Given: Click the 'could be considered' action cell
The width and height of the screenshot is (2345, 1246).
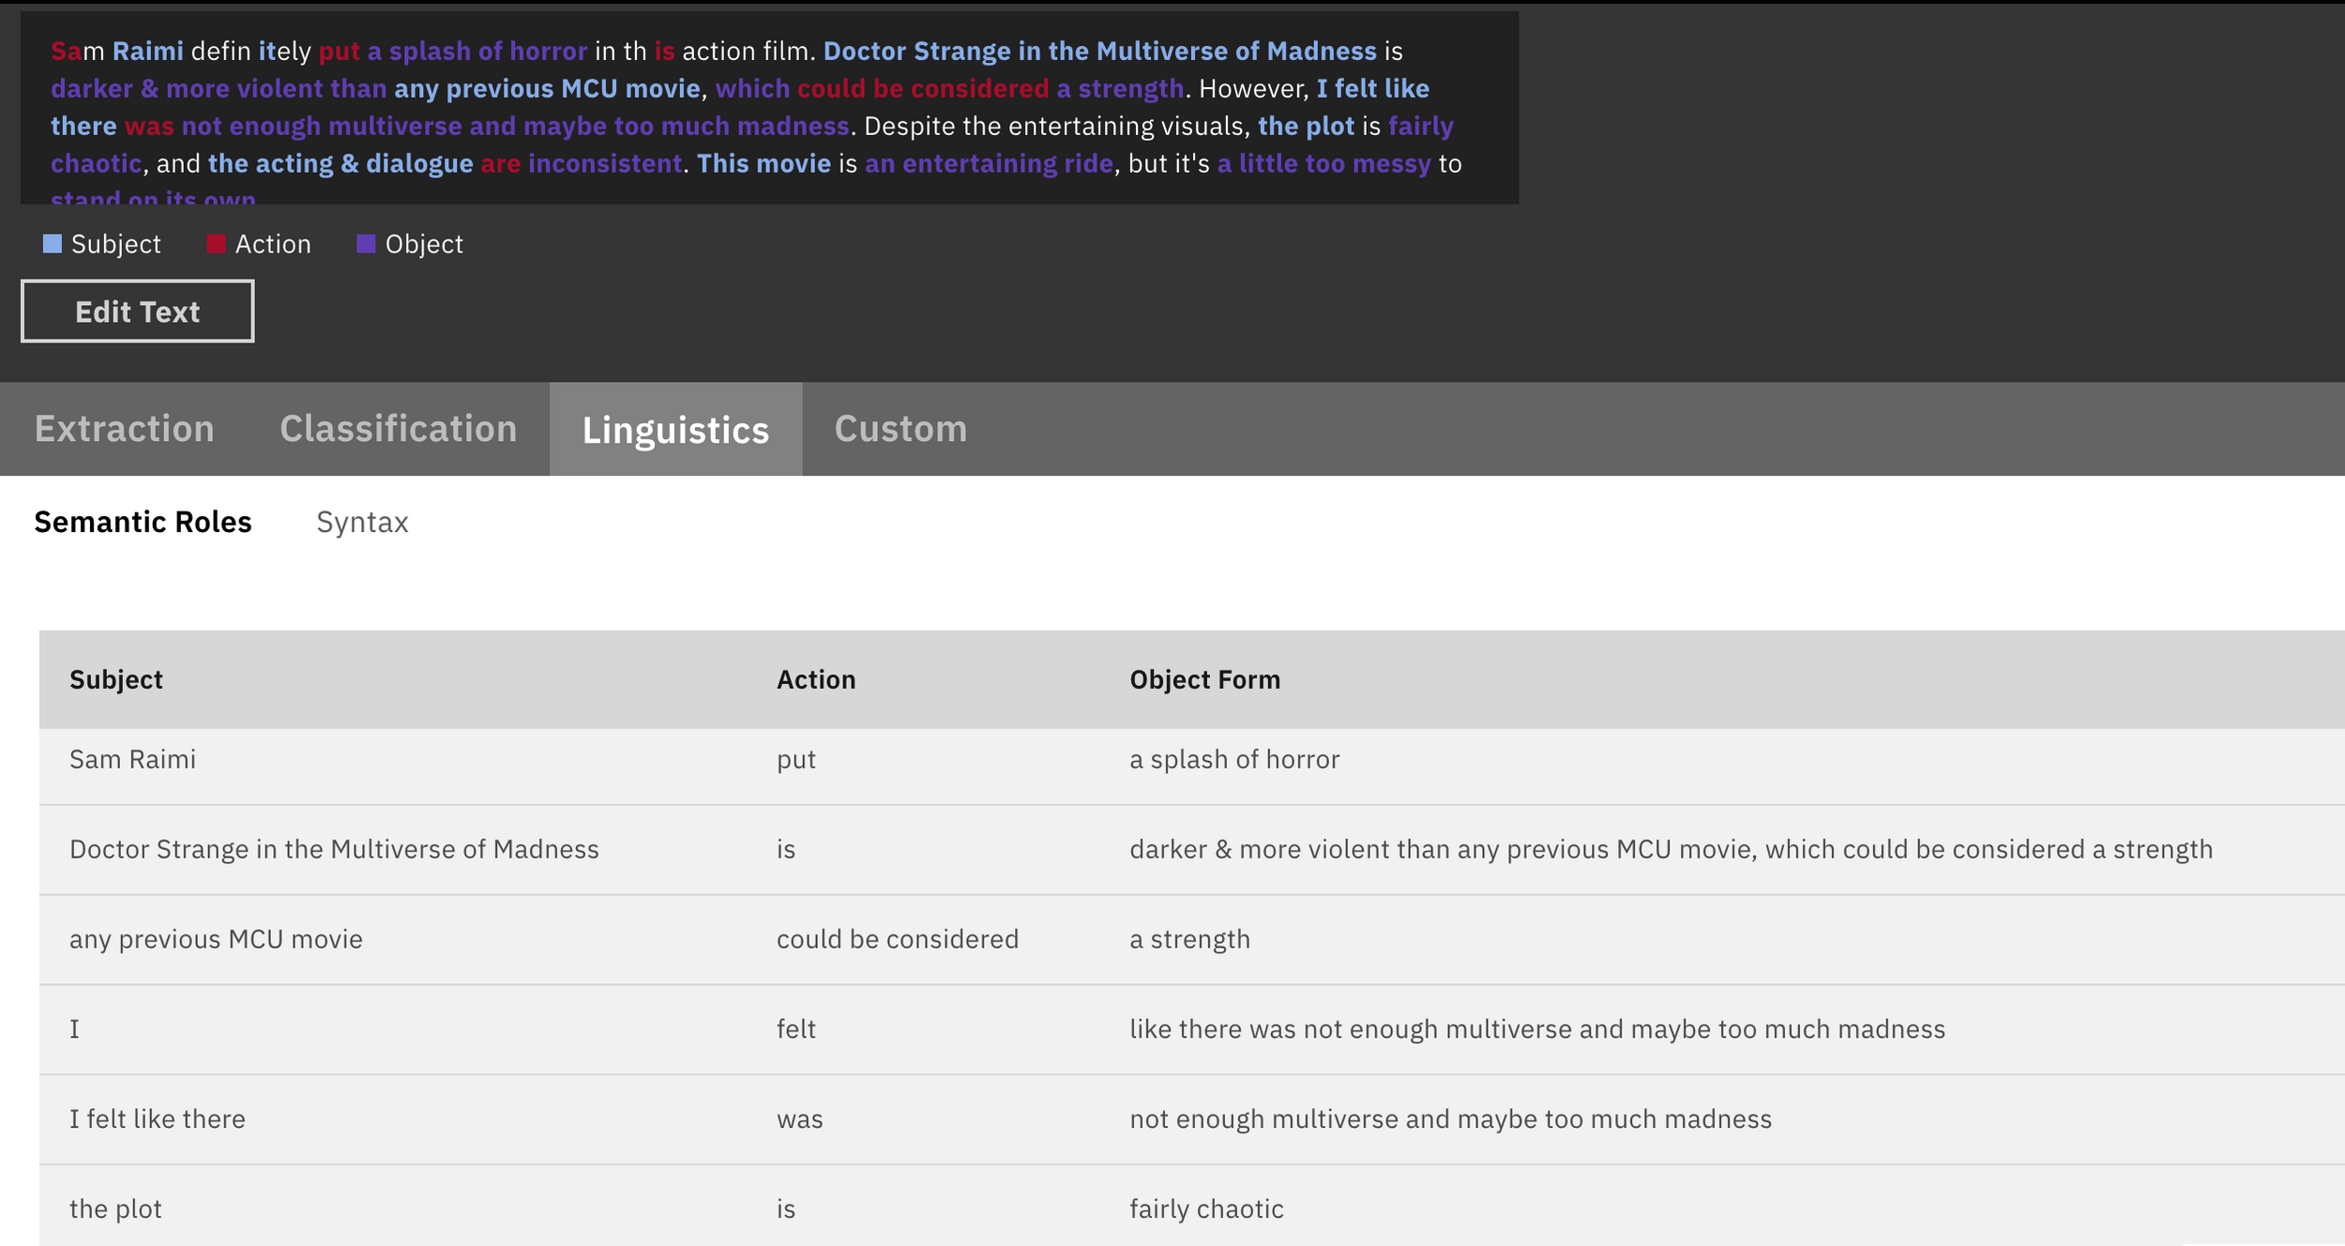Looking at the screenshot, I should click(x=897, y=939).
